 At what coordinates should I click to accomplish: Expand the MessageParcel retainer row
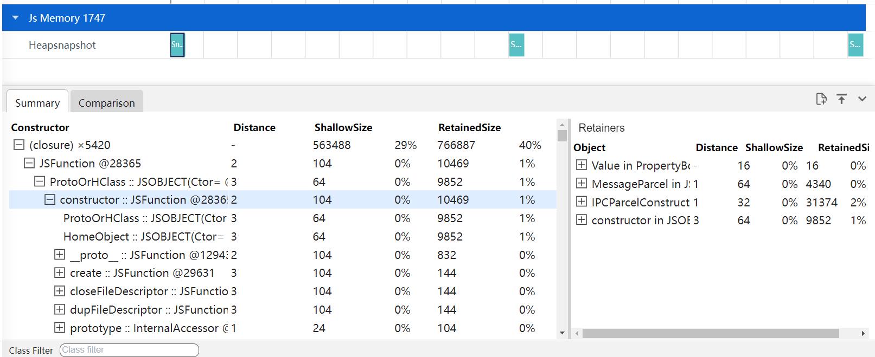click(x=582, y=184)
